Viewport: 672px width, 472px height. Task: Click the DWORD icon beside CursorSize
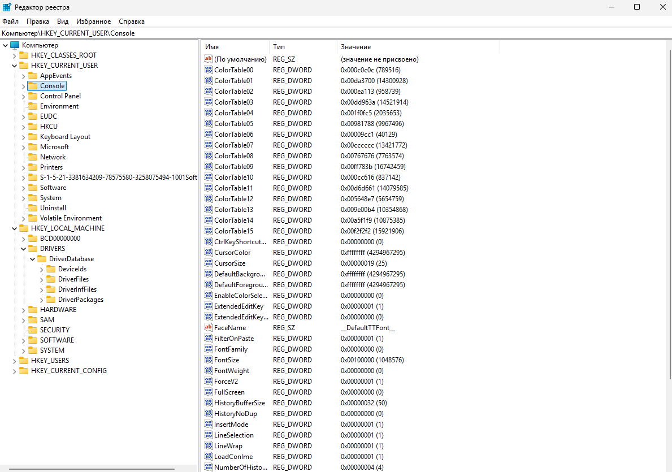[x=209, y=263]
